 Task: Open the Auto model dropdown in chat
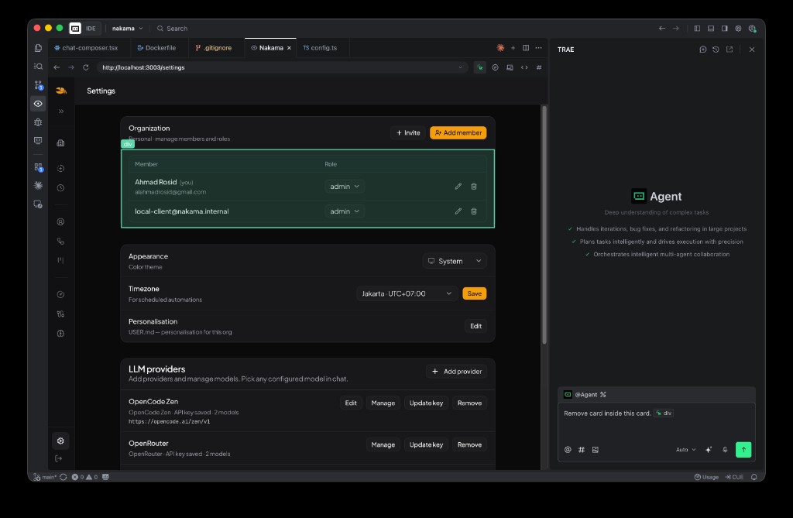(686, 449)
